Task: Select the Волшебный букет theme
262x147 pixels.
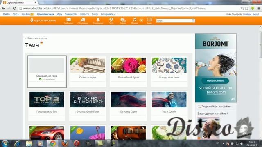Action: 129,71
